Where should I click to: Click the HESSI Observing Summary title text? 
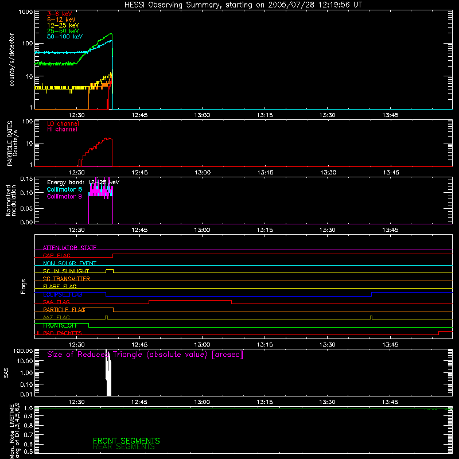coord(243,5)
